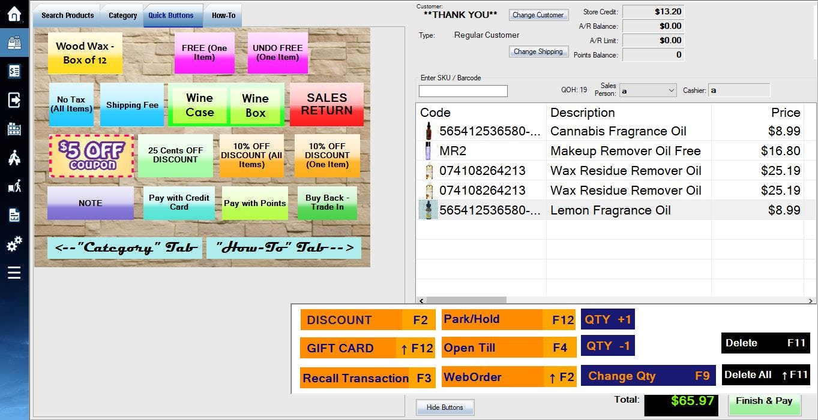Viewport: 818px width, 420px height.
Task: Select code cell "MR2"
Action: tap(453, 151)
